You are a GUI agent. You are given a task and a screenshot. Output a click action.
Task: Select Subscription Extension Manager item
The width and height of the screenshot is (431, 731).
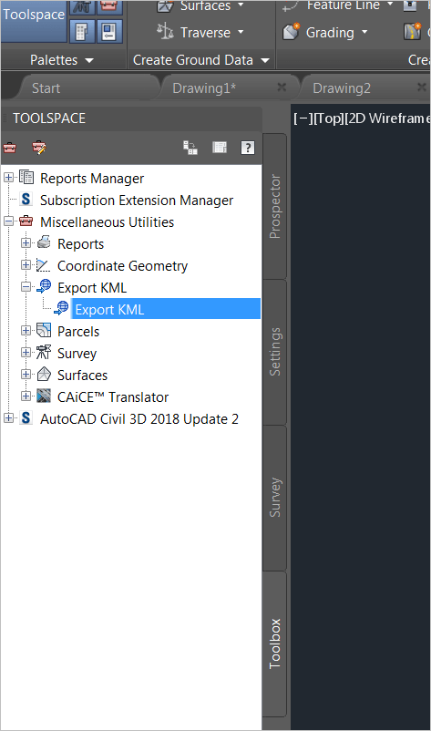click(137, 200)
